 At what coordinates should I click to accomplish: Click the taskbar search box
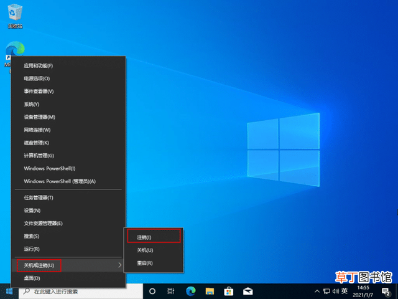(81, 292)
